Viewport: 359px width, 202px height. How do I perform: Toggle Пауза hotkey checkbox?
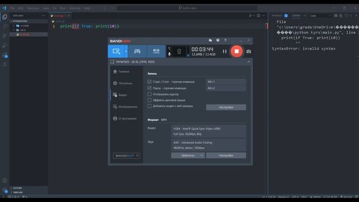click(x=150, y=88)
